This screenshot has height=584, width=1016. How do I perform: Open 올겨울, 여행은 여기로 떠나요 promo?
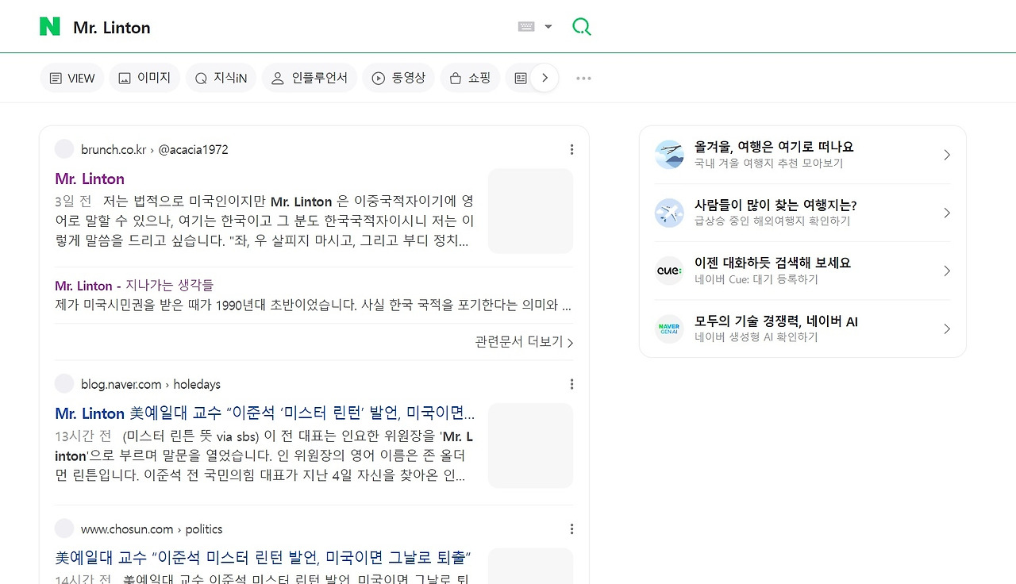tap(774, 147)
